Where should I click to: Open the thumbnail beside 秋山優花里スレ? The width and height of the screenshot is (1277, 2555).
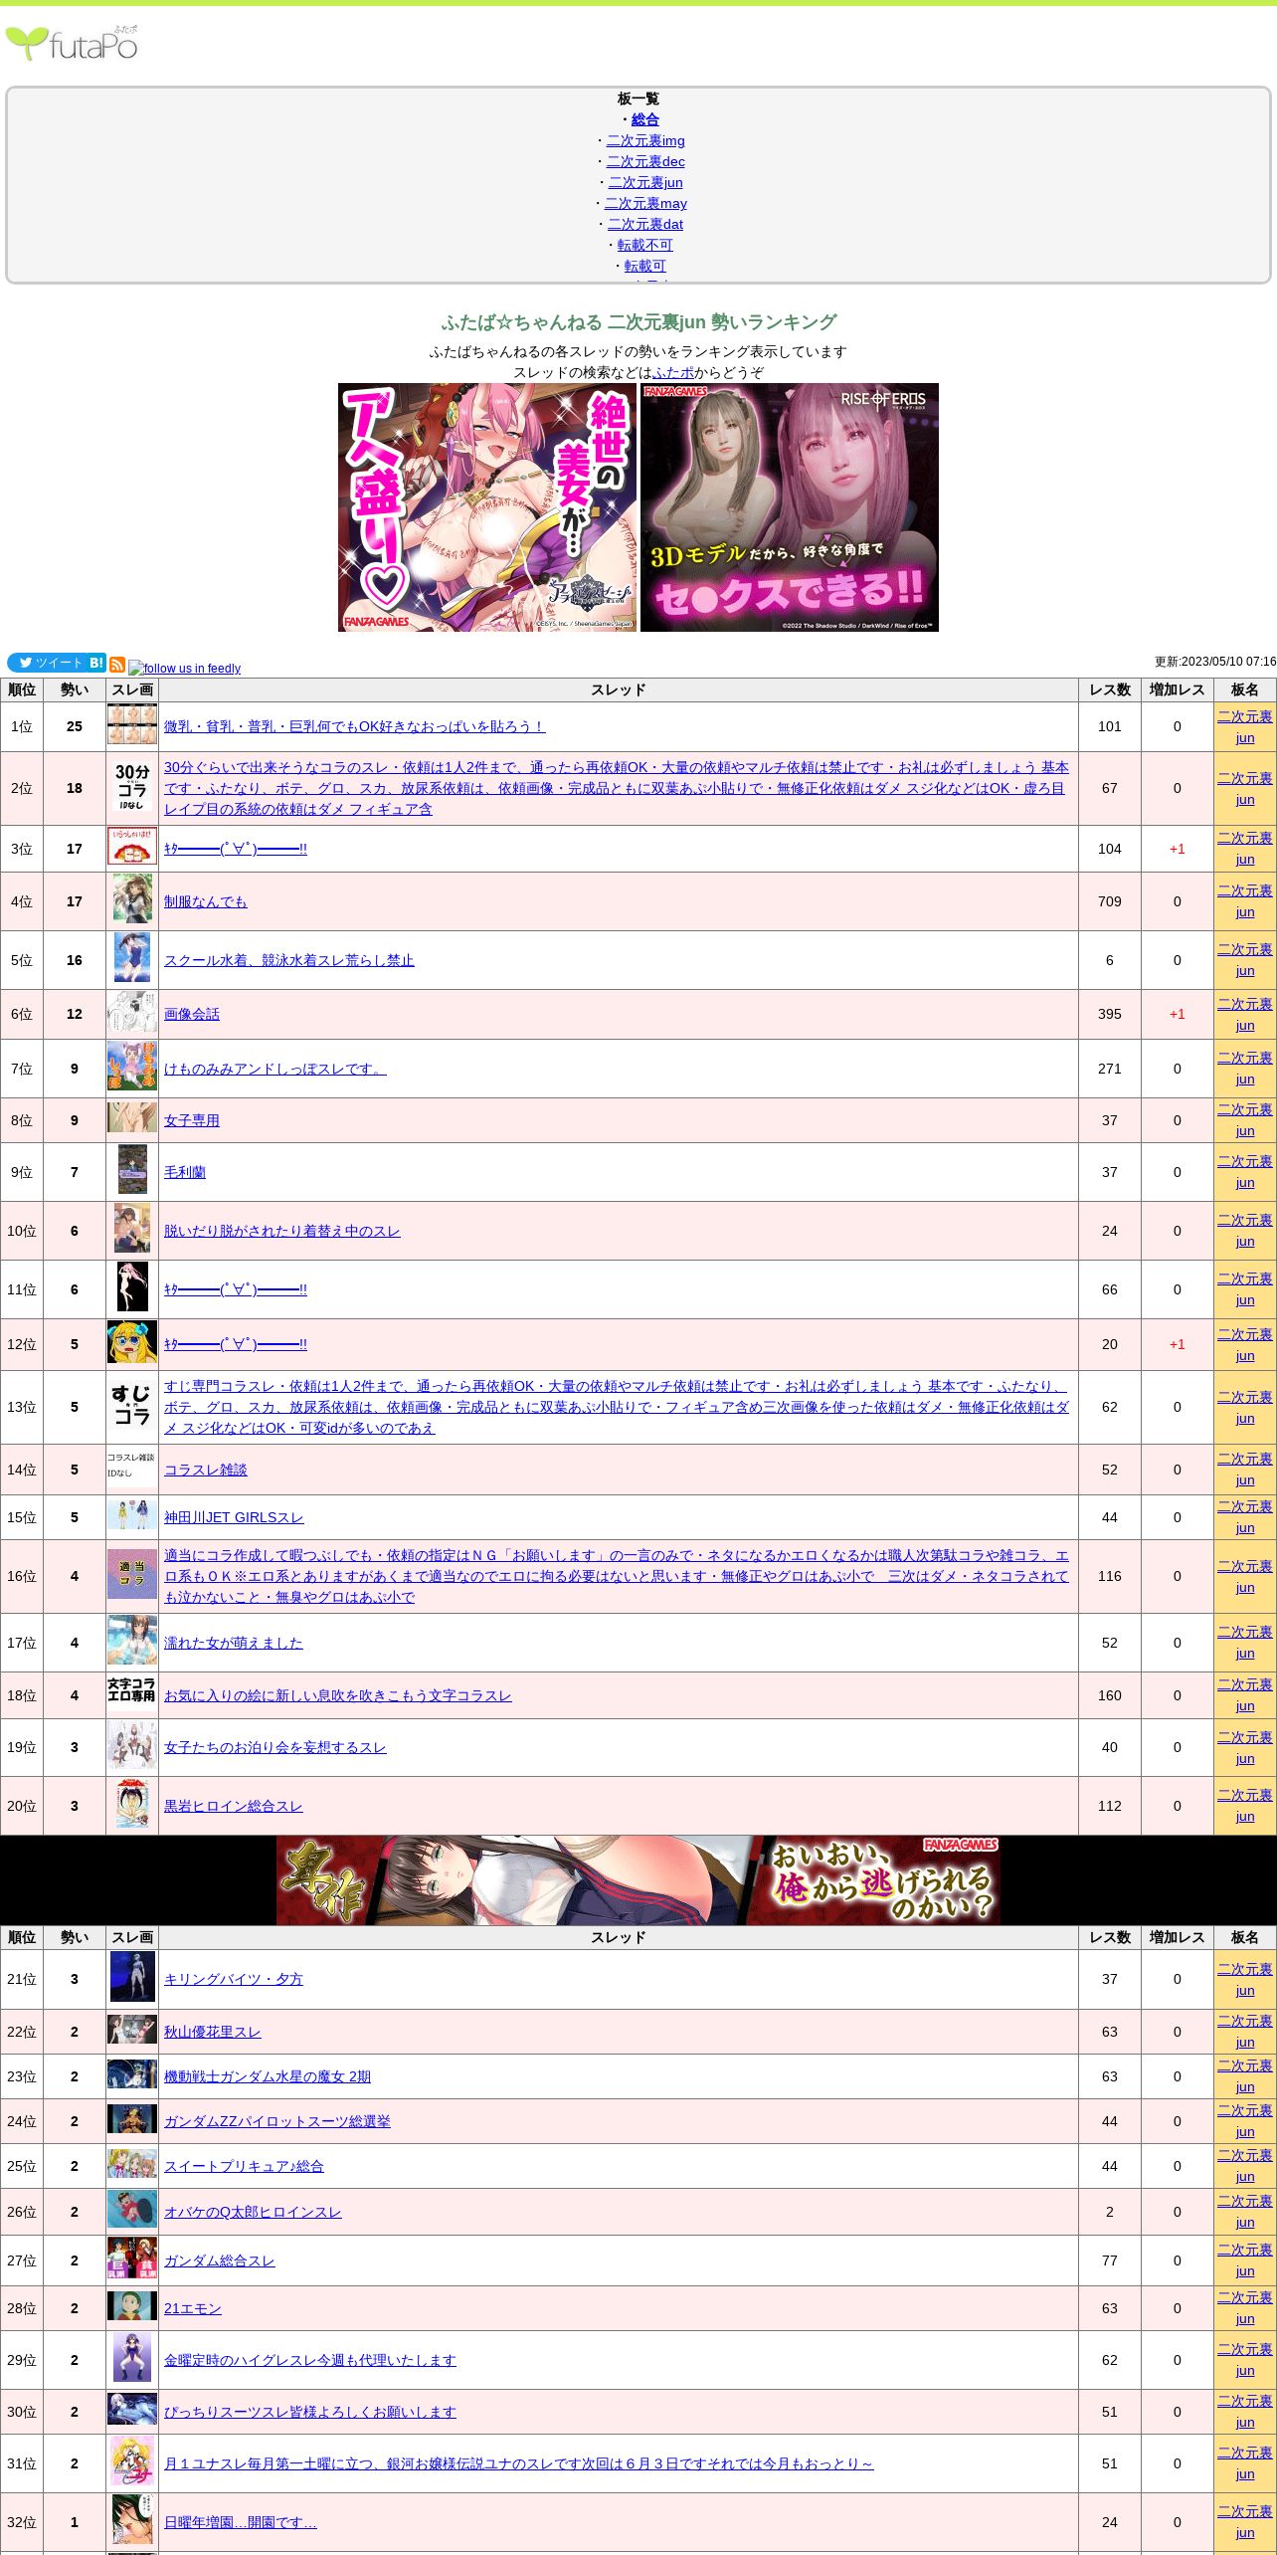coord(132,2030)
